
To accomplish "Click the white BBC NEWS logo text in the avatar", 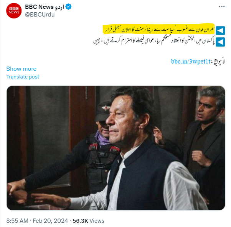I will (14, 11).
